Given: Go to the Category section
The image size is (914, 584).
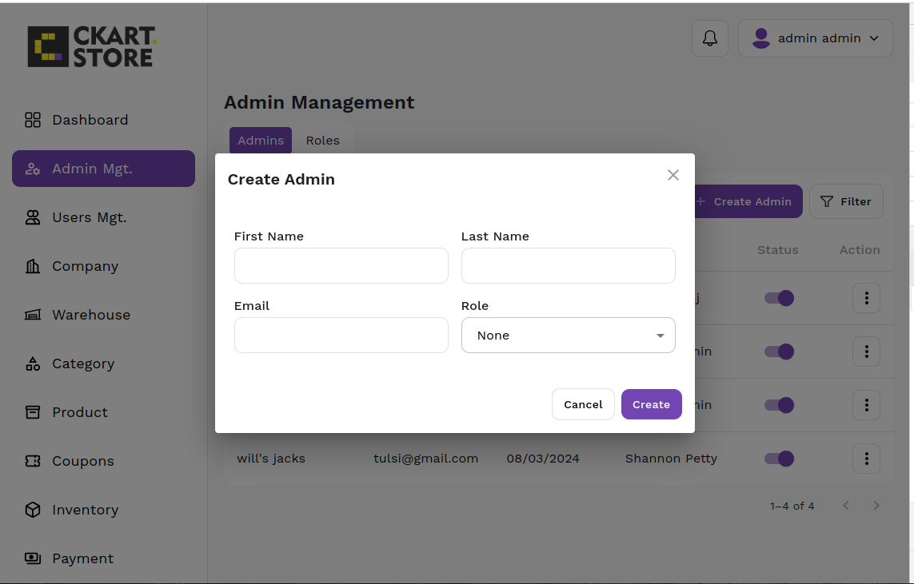Looking at the screenshot, I should coord(82,364).
